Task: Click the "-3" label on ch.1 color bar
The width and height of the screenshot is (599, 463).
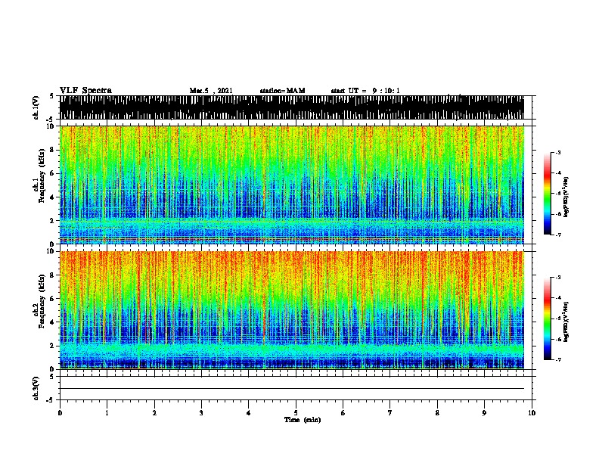Action: [x=558, y=153]
